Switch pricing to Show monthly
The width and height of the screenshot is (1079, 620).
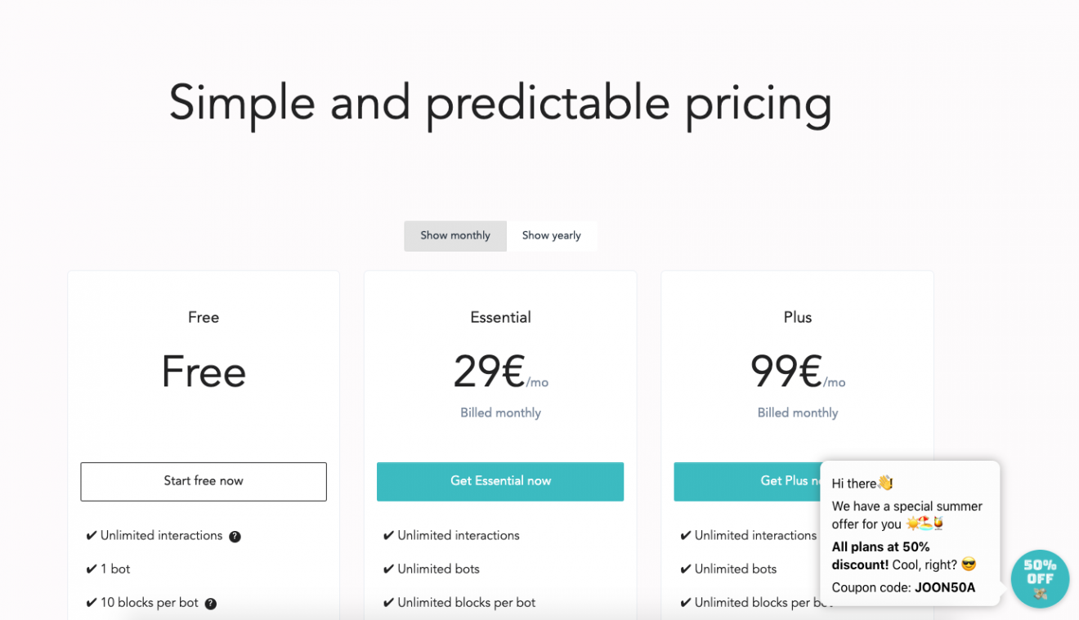click(x=455, y=236)
